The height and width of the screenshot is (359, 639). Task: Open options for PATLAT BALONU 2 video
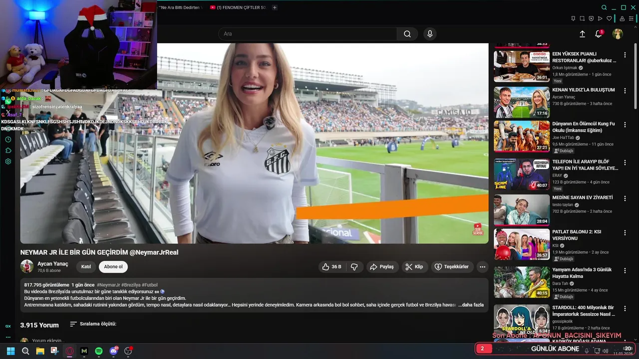625,233
